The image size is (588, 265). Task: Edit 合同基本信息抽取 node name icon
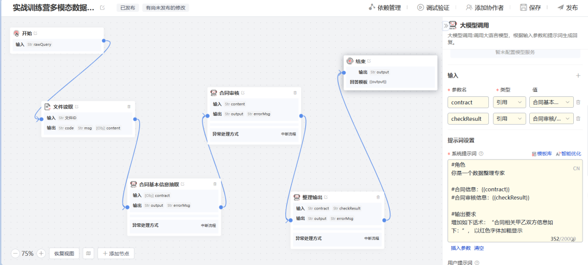pos(182,184)
